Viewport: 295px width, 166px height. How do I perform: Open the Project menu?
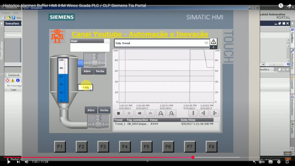click(6, 13)
